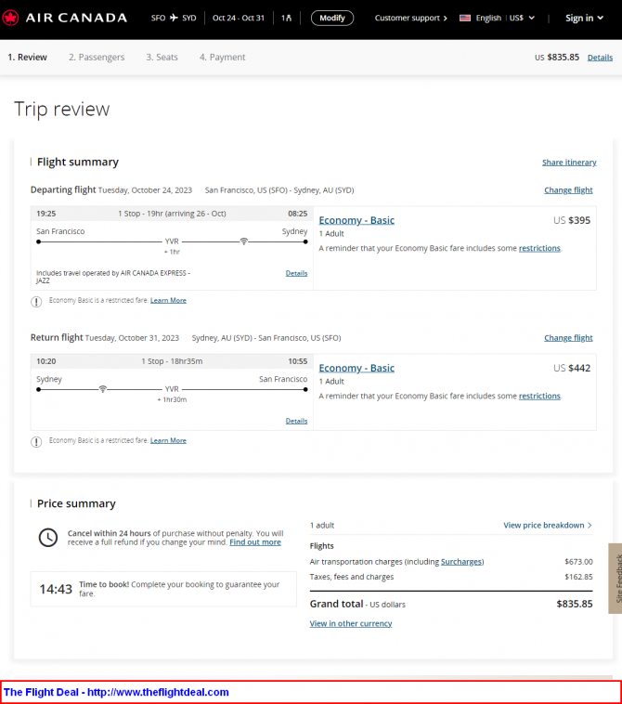Click the YVR stop label on departing flight
Viewport: 622px width, 704px height.
point(172,241)
